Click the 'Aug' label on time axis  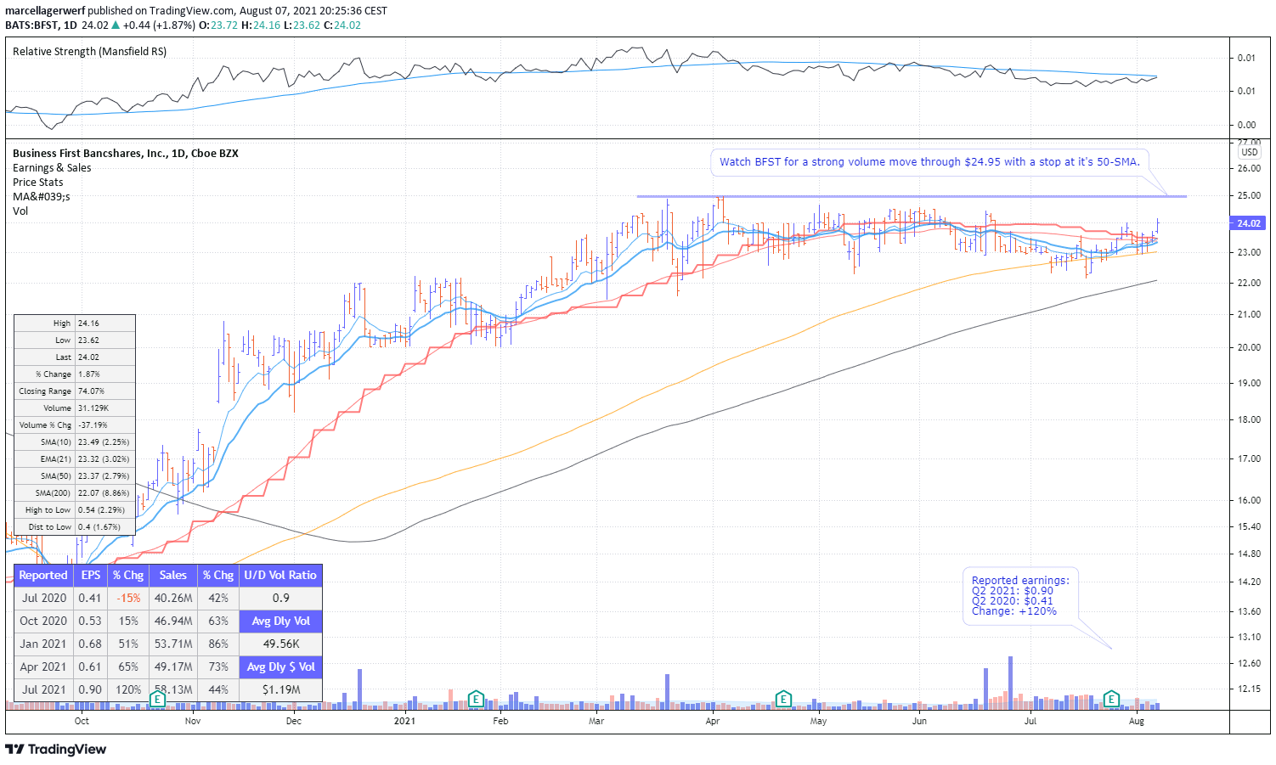coord(1137,722)
